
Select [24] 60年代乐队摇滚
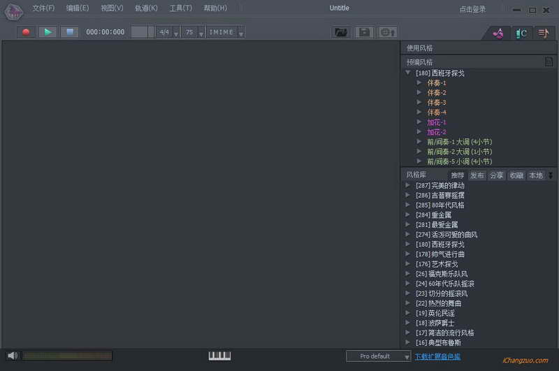click(445, 284)
